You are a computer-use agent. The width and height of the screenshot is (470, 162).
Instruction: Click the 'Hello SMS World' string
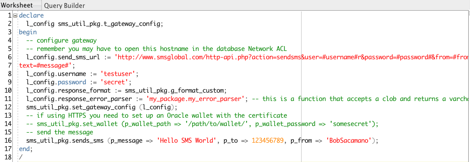point(187,140)
